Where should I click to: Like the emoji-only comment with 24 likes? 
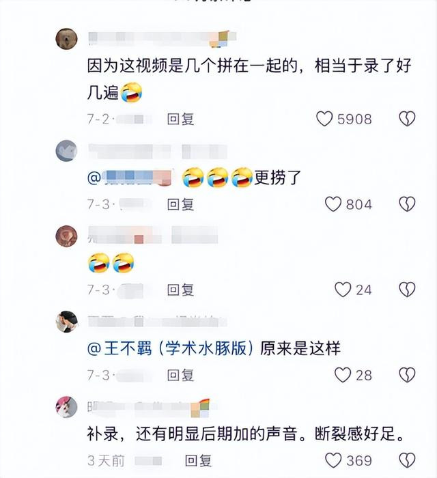[343, 290]
